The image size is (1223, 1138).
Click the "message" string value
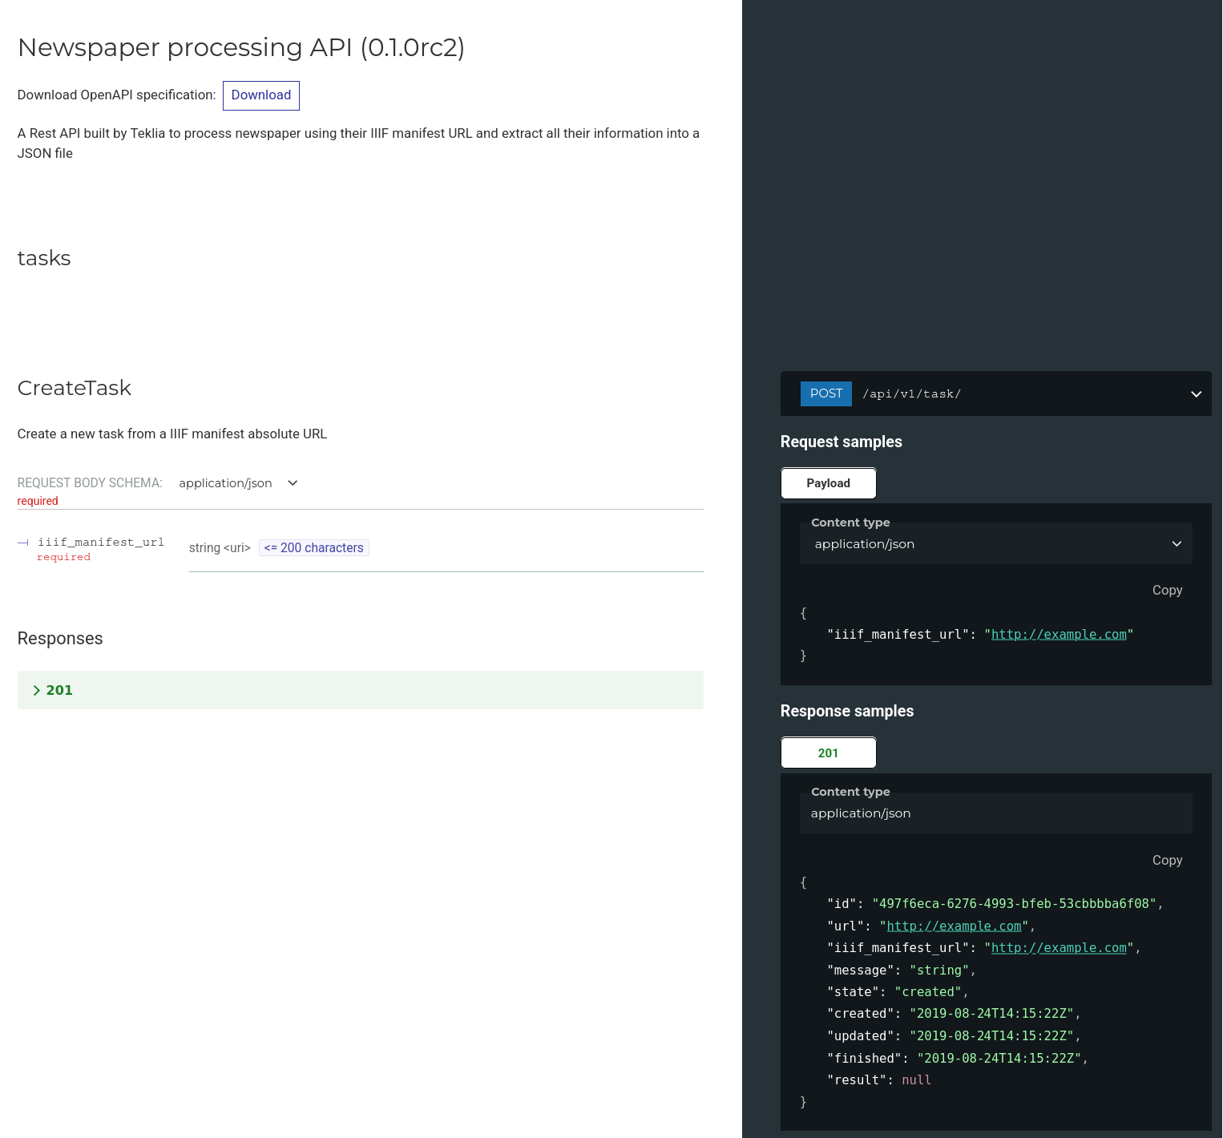[x=938, y=971]
